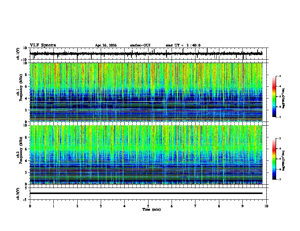Click the station=OUJ label
Image resolution: width=300 pixels, height=231 pixels.
[140, 45]
